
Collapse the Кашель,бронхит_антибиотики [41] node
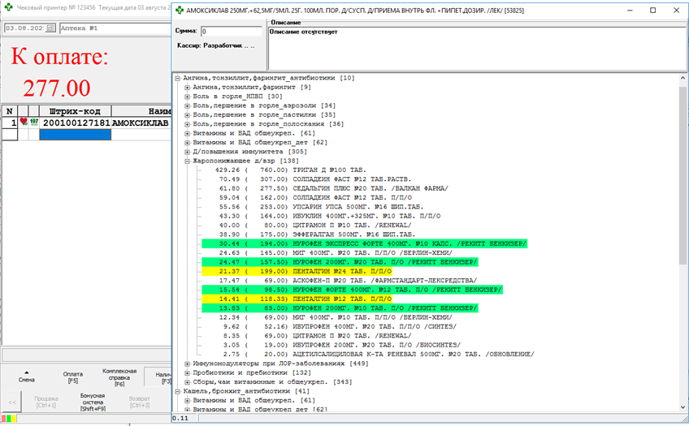click(177, 391)
